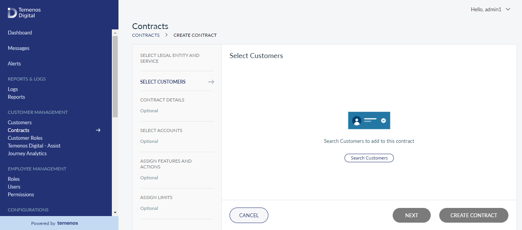
Task: Open the Dashboard menu item
Action: pos(20,33)
